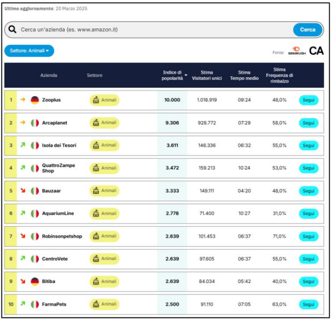This screenshot has width=331, height=320.
Task: Click the red down arrow in Robinsonpetshop row
Action: (x=23, y=236)
